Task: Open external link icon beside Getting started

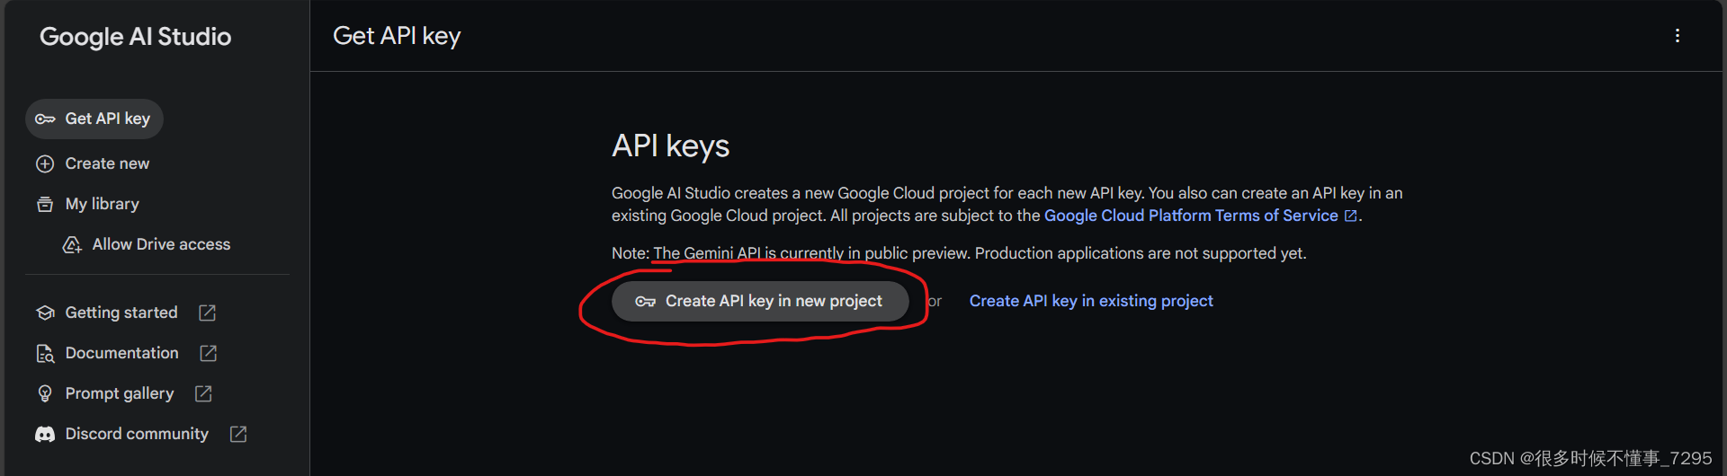Action: 208,313
